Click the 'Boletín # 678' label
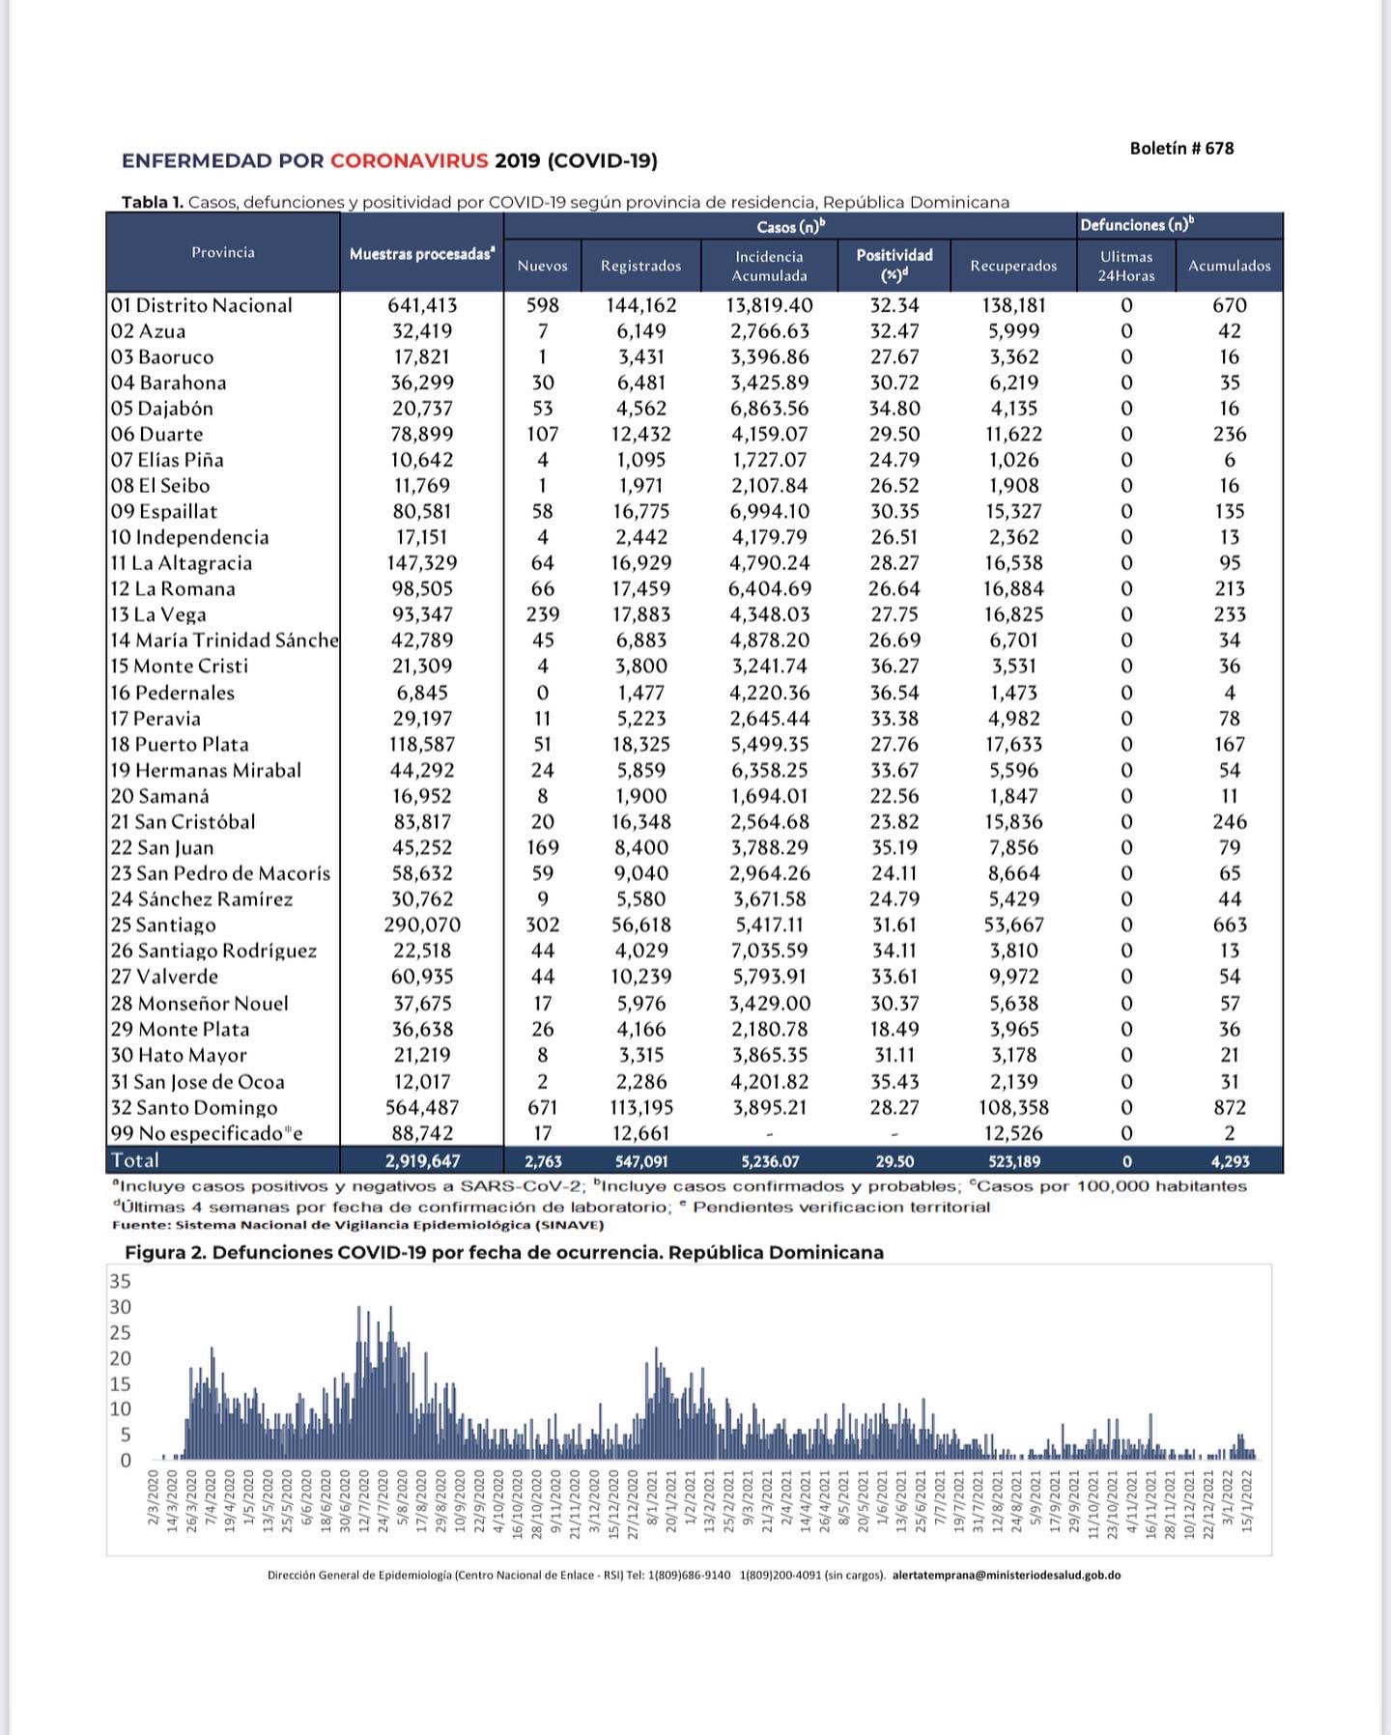The height and width of the screenshot is (1735, 1391). click(1181, 148)
